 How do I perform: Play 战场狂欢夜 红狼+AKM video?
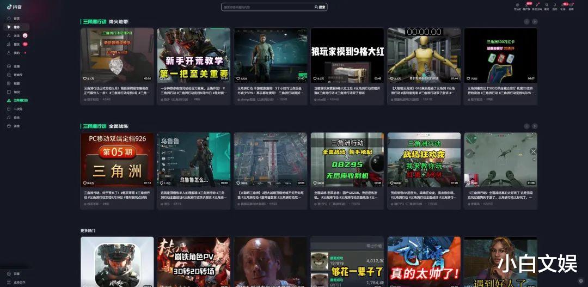pos(424,160)
